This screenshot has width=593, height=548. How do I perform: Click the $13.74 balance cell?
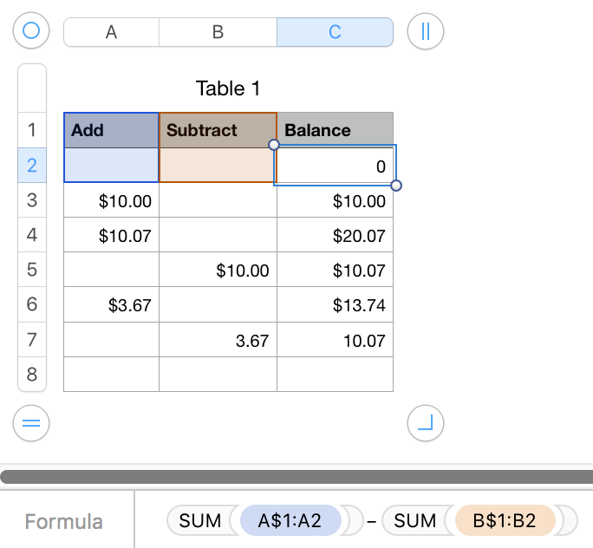coord(335,305)
